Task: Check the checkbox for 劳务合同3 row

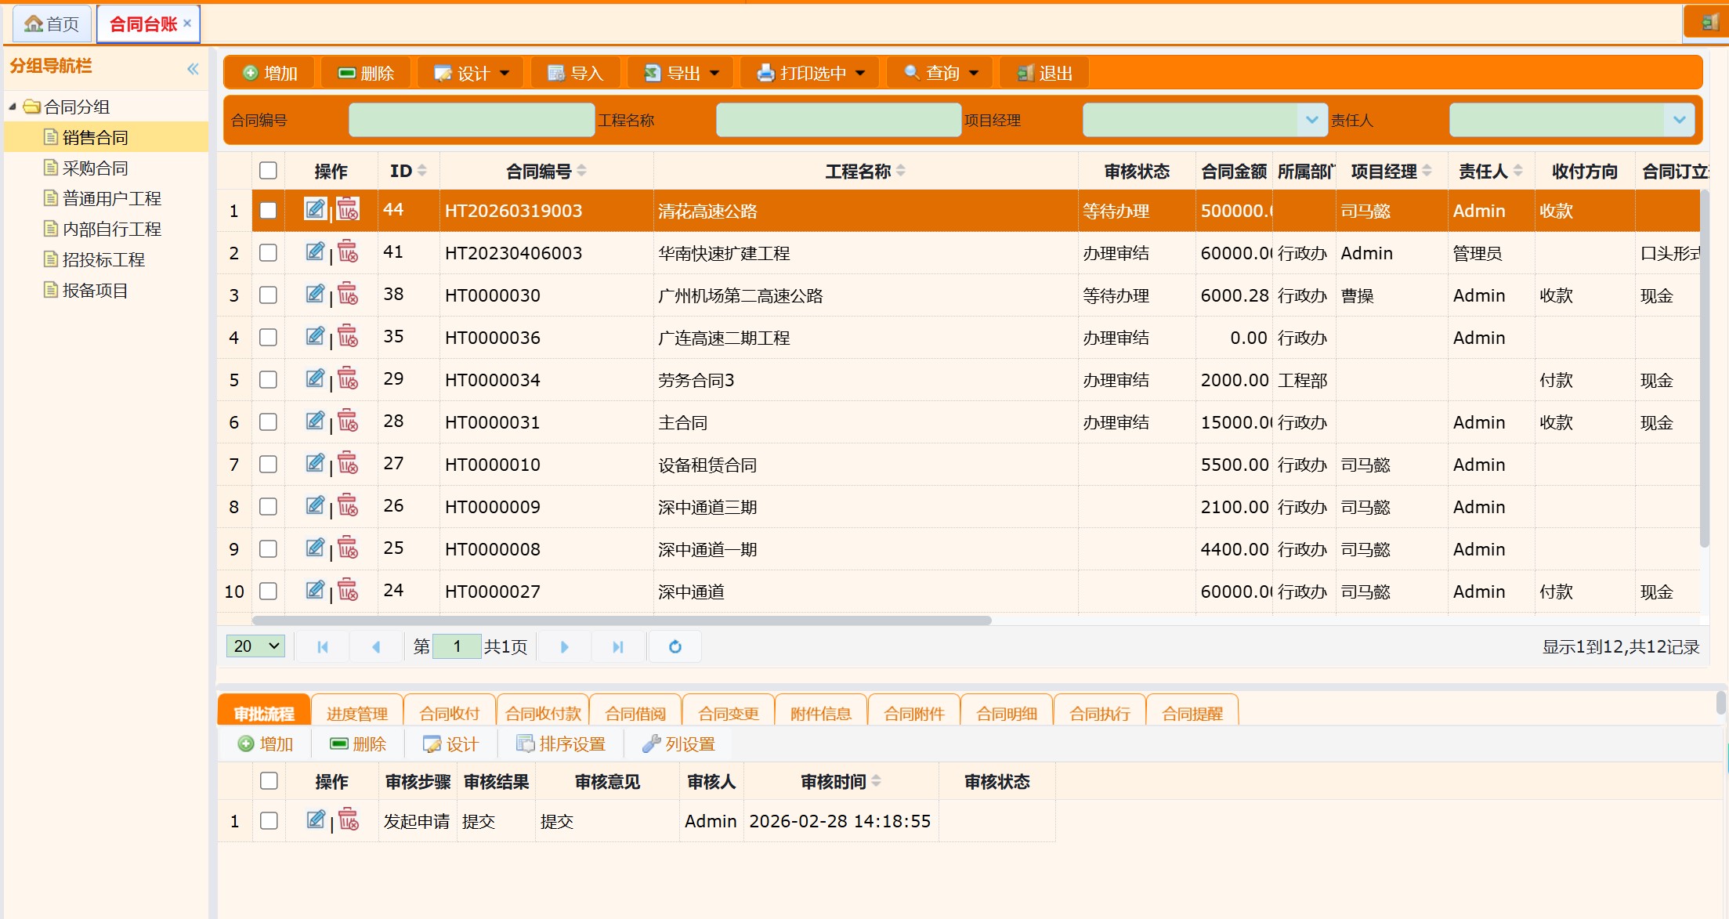Action: coord(268,380)
